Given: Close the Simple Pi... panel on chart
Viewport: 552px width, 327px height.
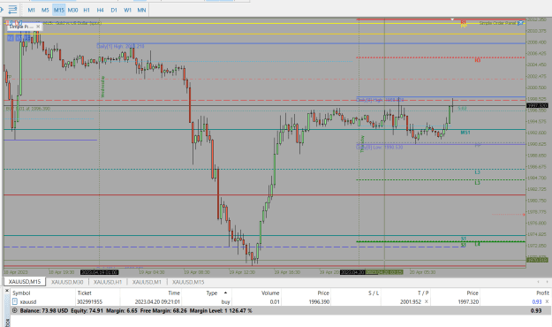Looking at the screenshot, I should click(38, 27).
